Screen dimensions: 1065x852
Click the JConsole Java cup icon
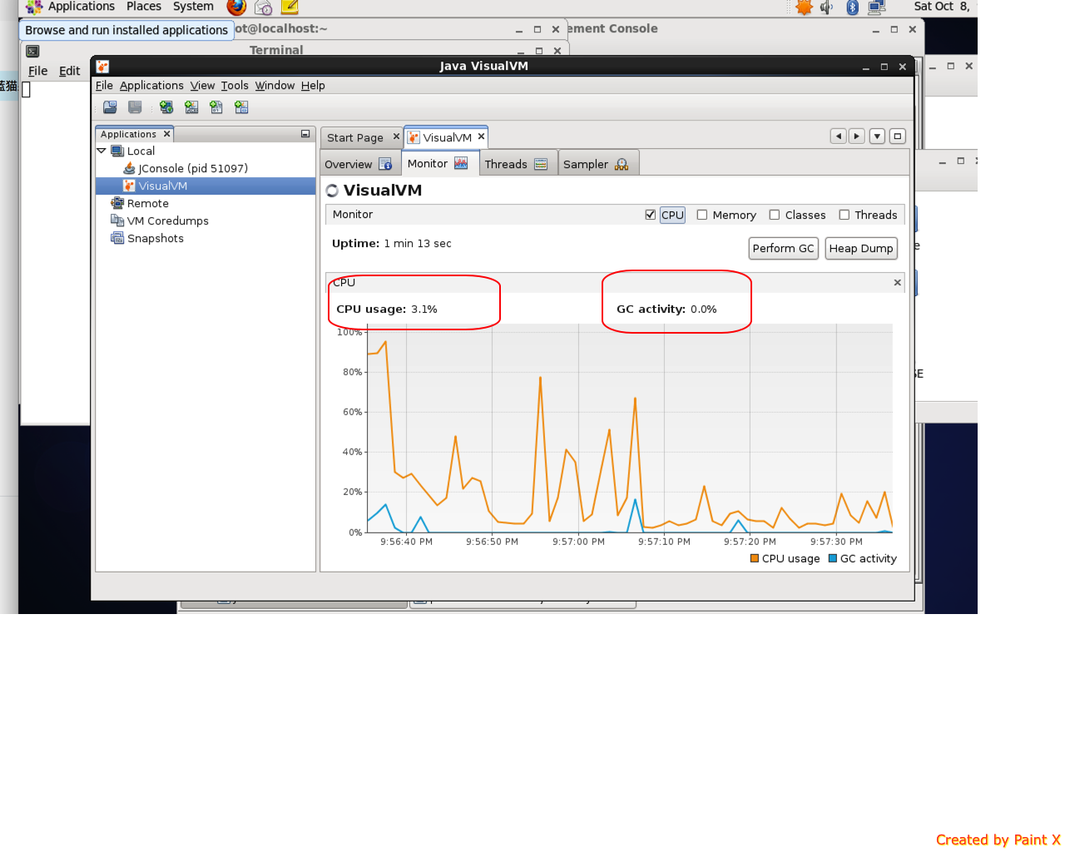[x=129, y=168]
